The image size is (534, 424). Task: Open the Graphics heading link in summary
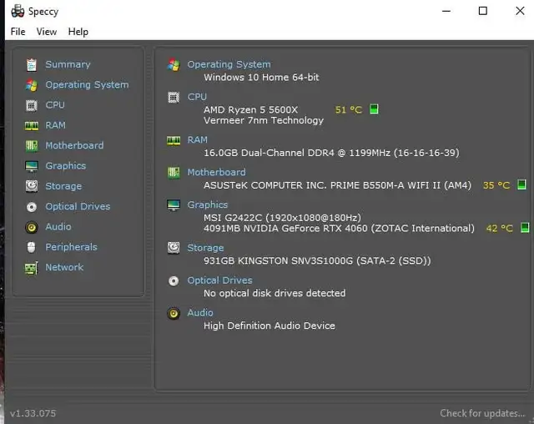208,204
